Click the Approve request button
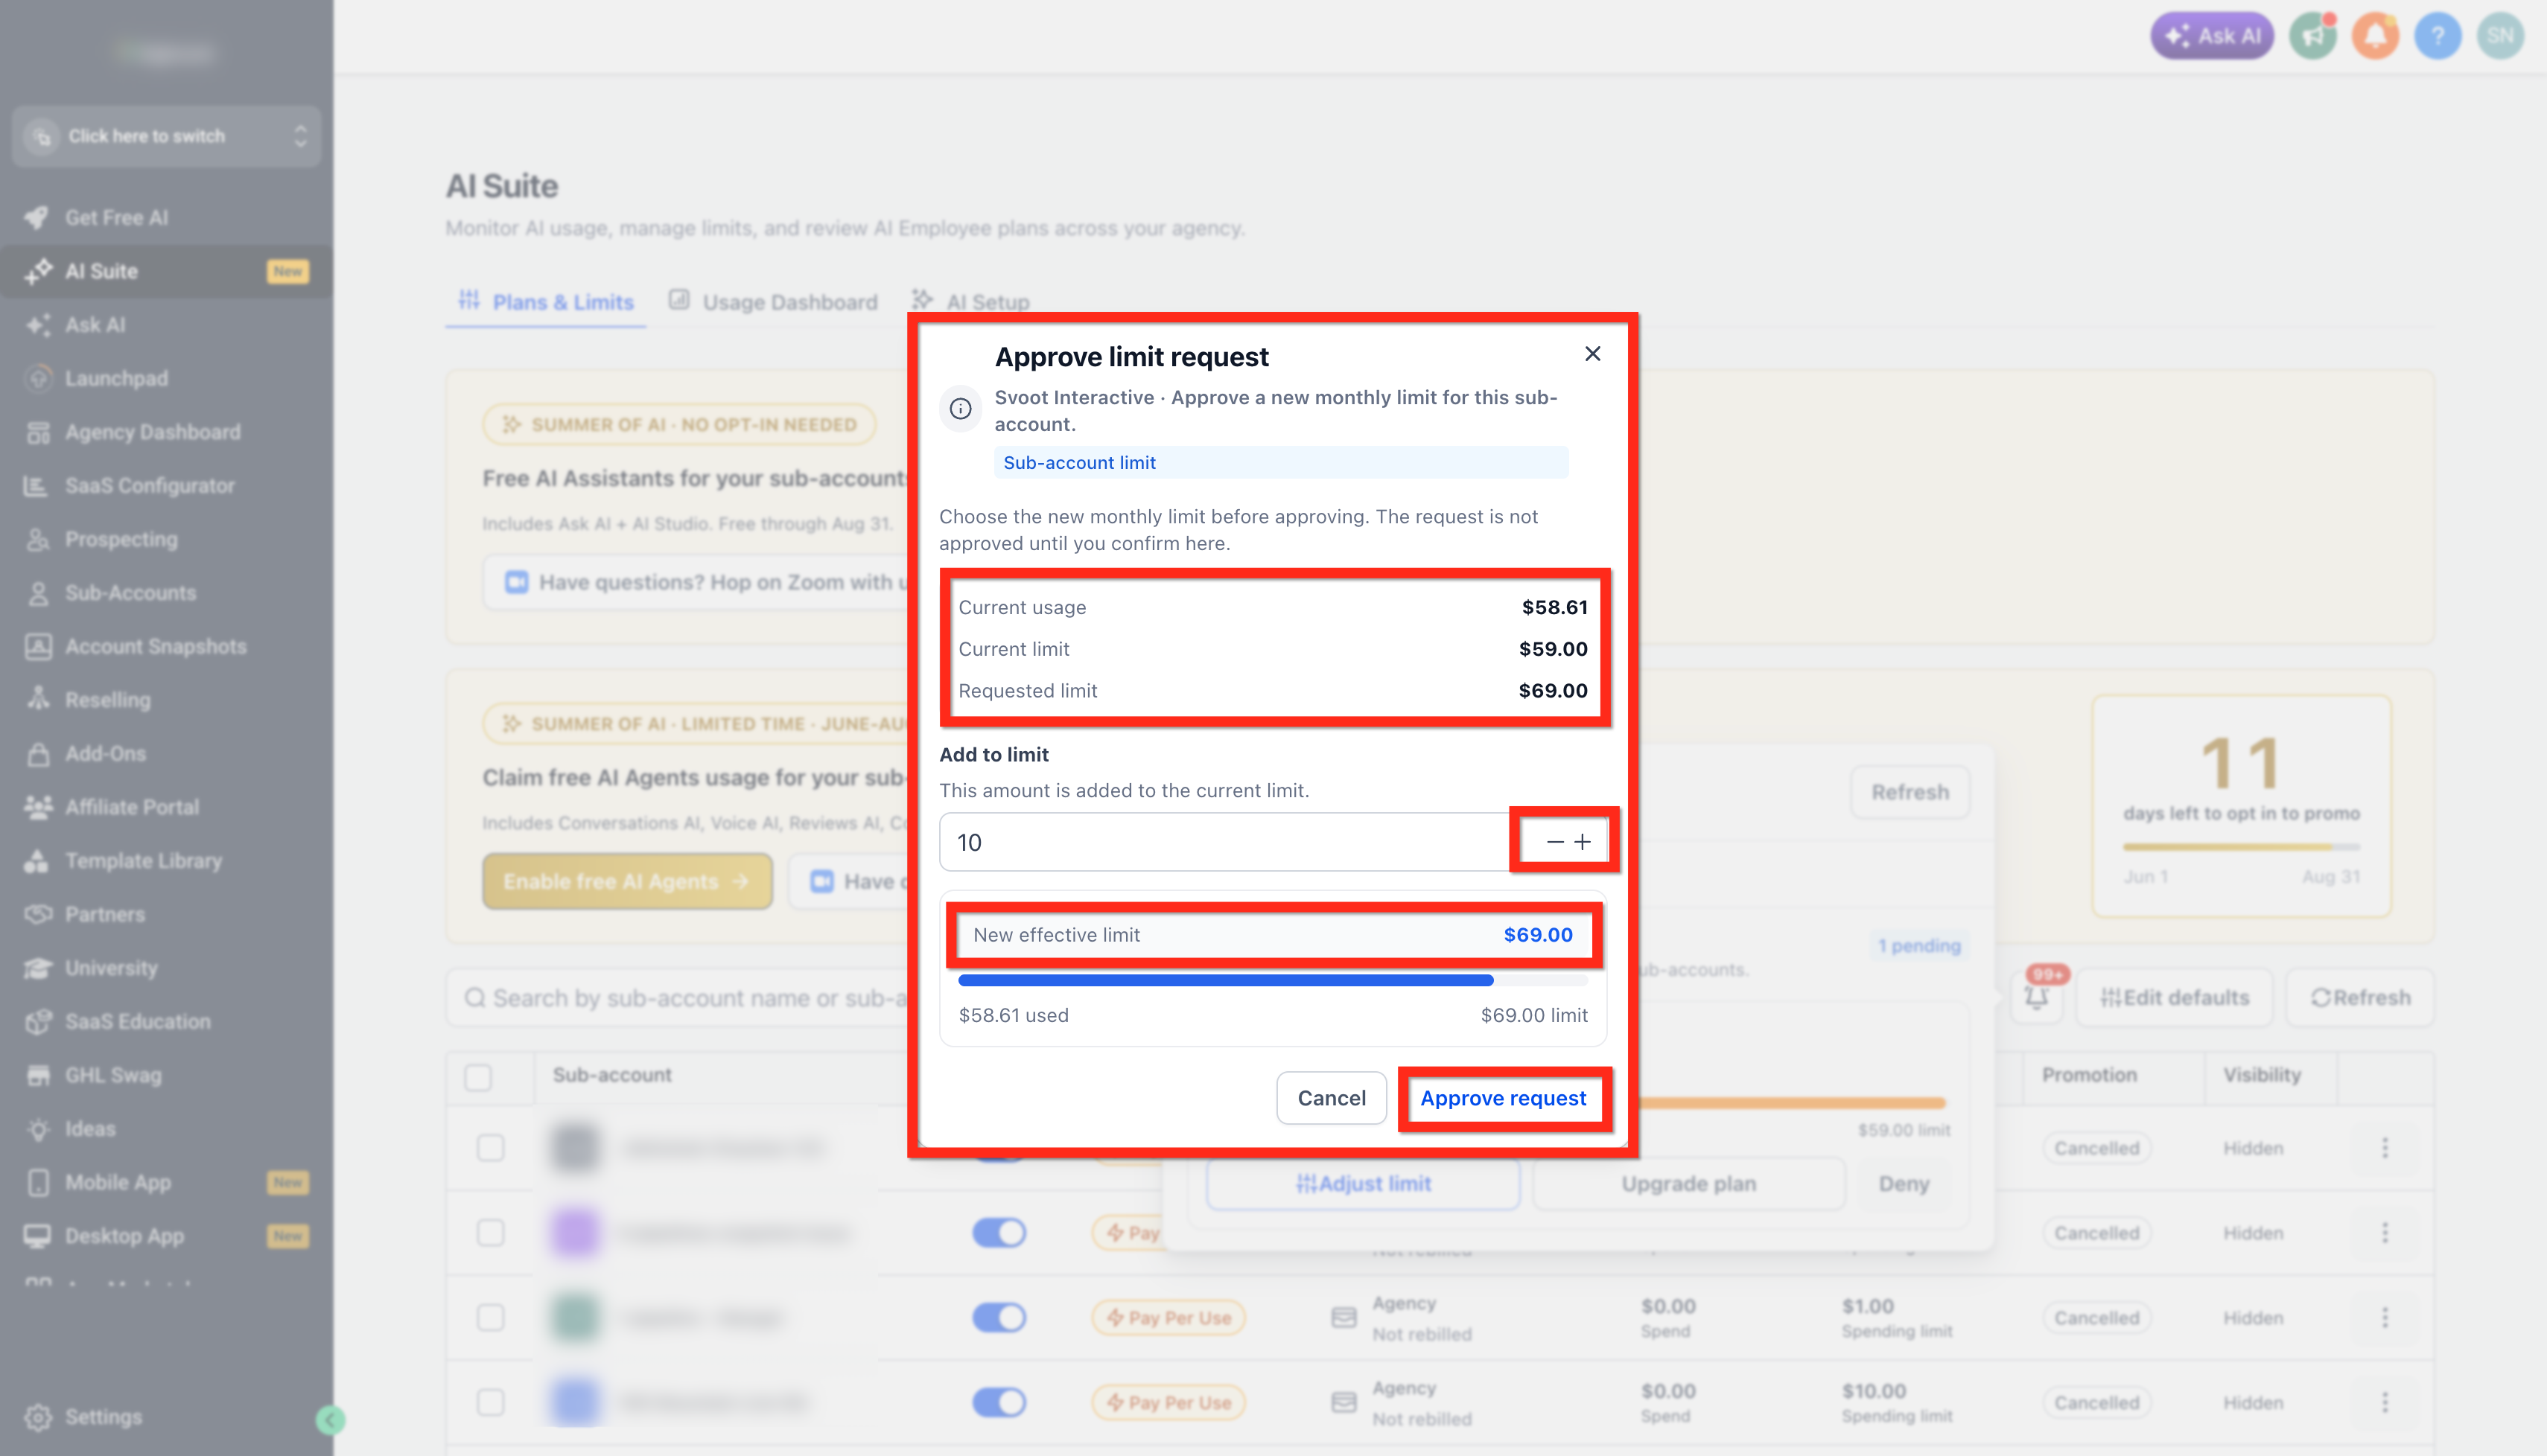 coord(1503,1098)
